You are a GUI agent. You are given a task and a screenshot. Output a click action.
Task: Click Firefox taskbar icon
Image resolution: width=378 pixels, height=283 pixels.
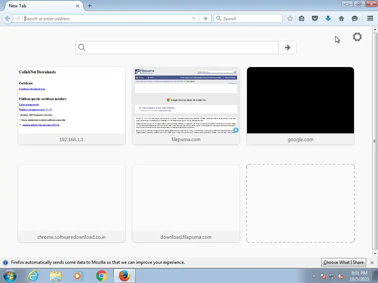click(124, 276)
